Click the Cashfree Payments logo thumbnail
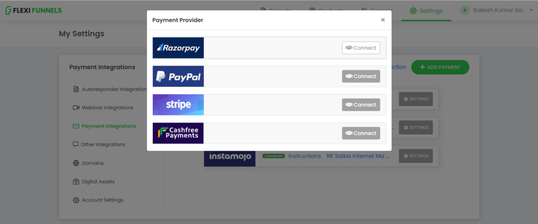538x224 pixels. (178, 133)
